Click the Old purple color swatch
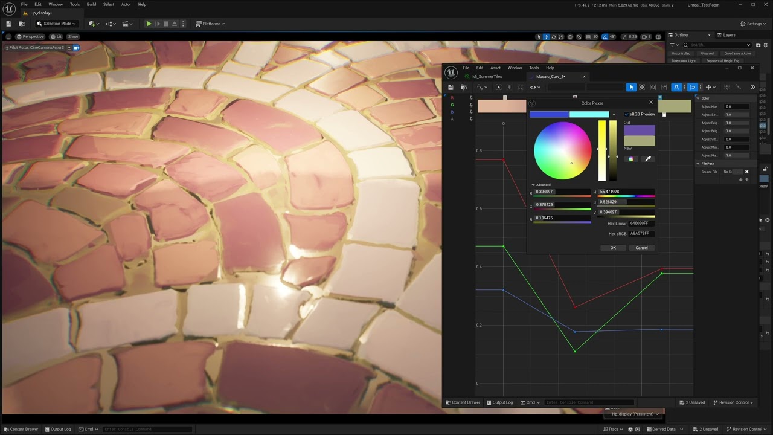The height and width of the screenshot is (435, 773). 639,131
